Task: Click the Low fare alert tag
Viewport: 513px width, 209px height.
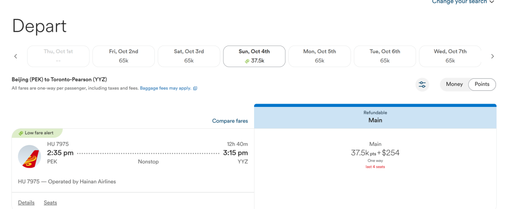Action: point(37,133)
